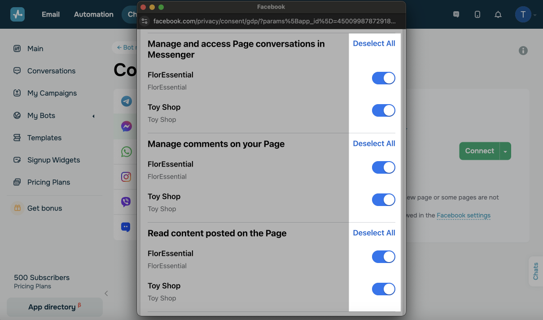The image size is (543, 320).
Task: Deselect All for Manage comments section
Action: click(374, 144)
